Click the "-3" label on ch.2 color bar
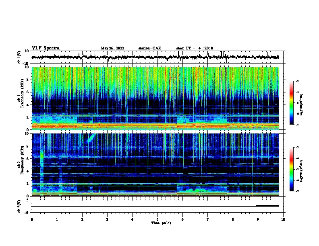Screen dimensions: 319x246 (297, 148)
